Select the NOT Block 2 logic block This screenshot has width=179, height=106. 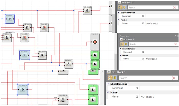coord(25,55)
